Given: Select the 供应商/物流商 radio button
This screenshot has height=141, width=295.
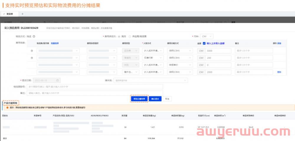Looking at the screenshot, I should [x=130, y=37].
